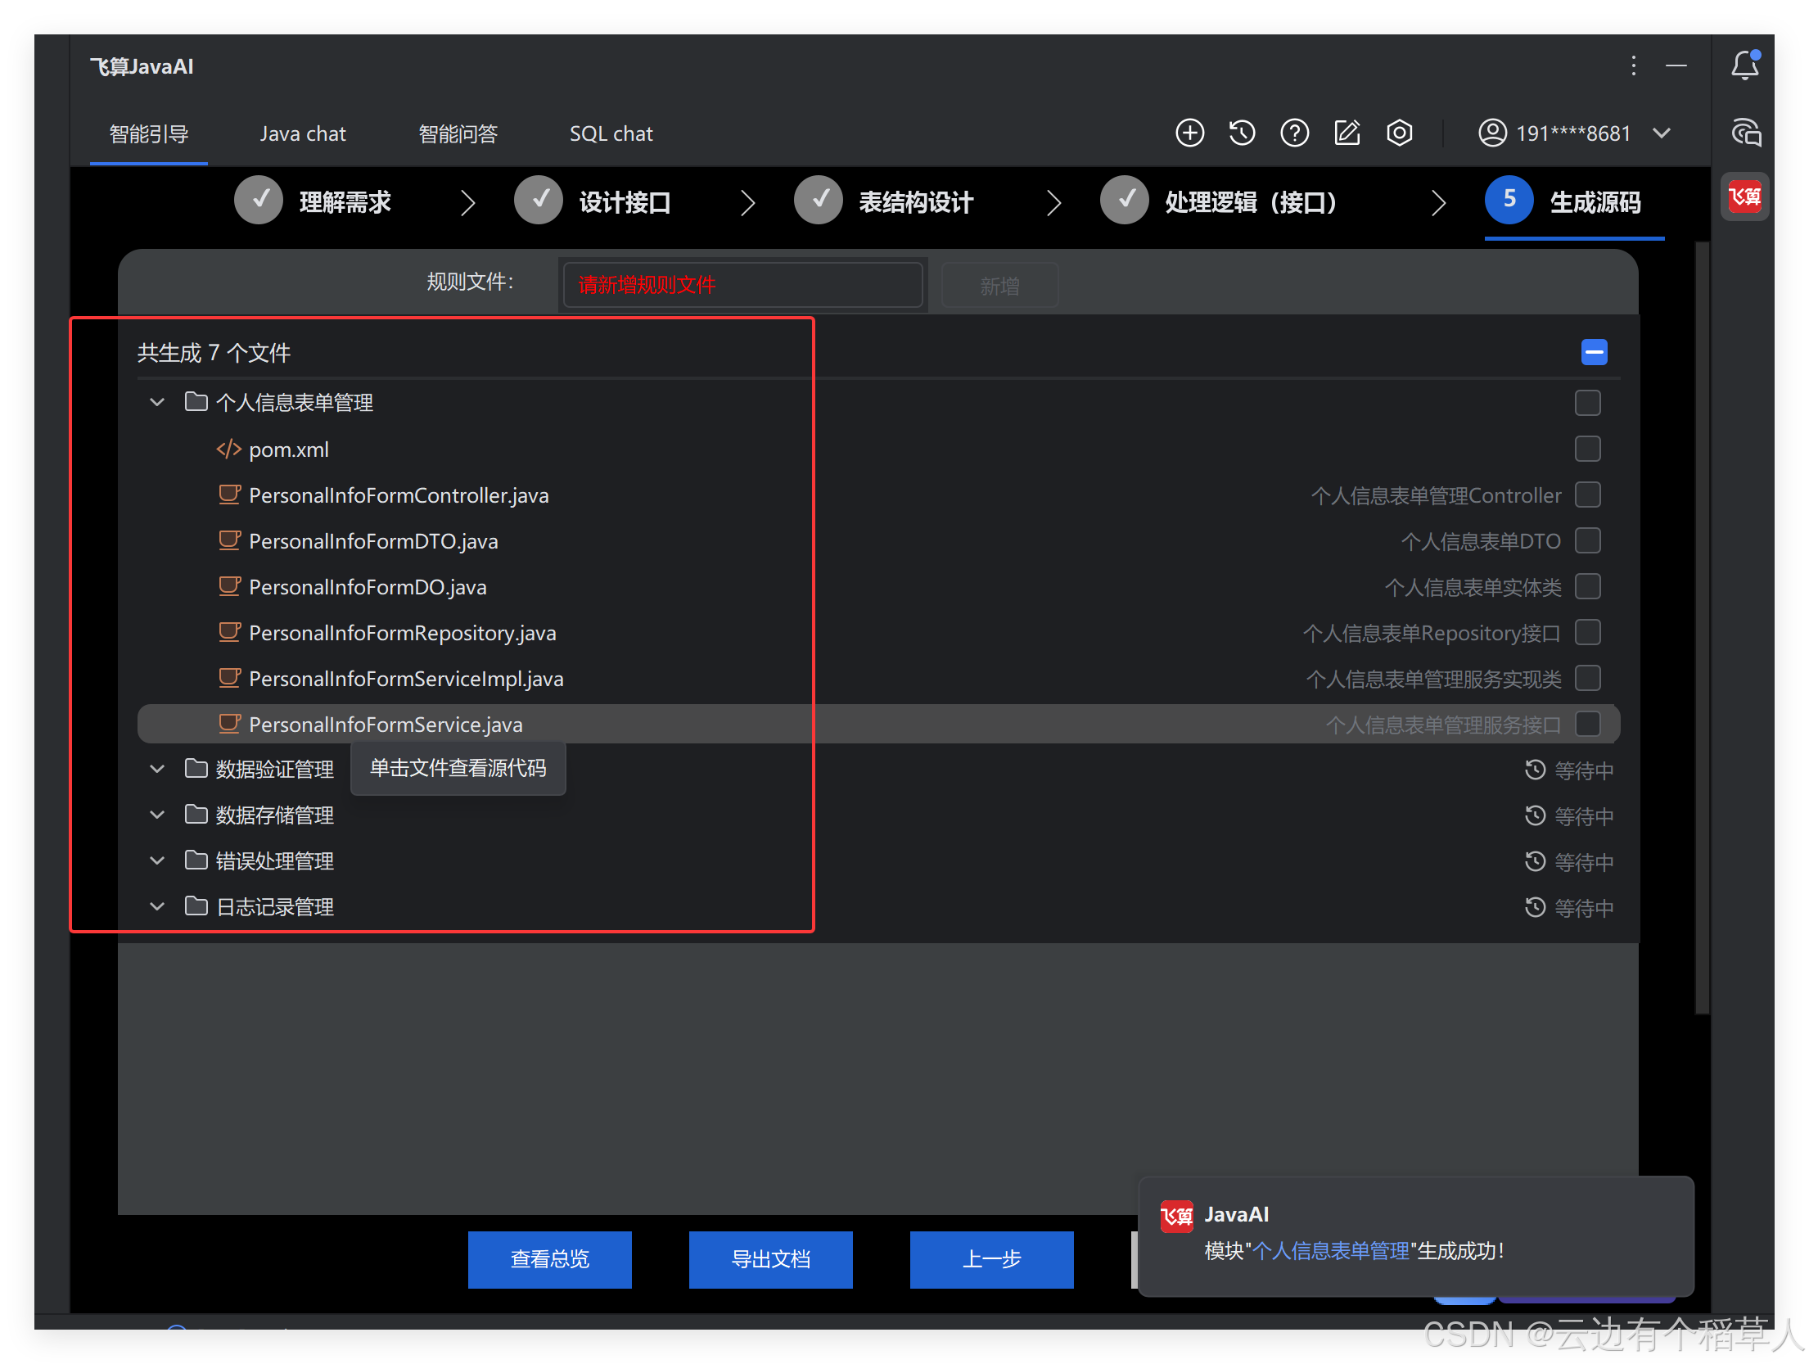Click the 191****8681 account name
Screen dimensions: 1809x1364
tap(1573, 133)
